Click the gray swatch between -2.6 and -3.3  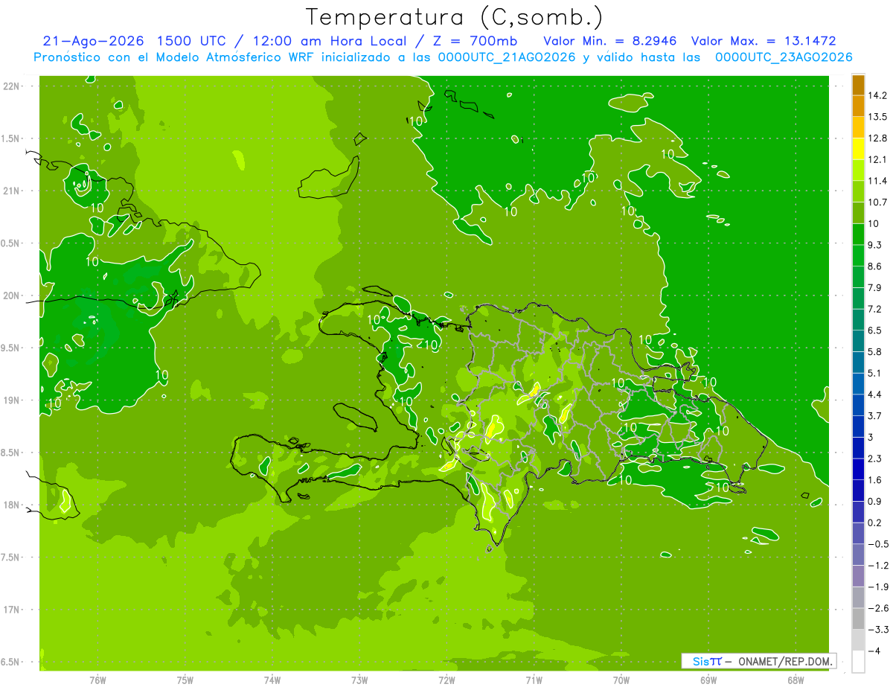(x=858, y=619)
